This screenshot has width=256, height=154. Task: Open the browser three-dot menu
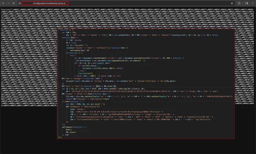[x=253, y=3]
